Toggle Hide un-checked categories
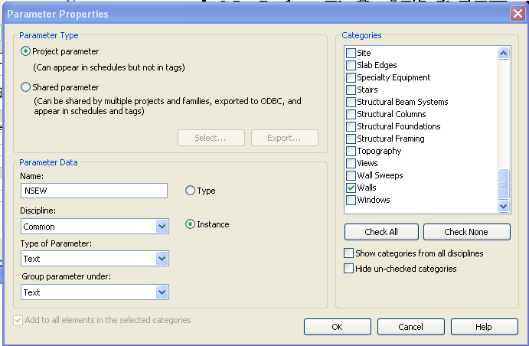This screenshot has width=529, height=346. pyautogui.click(x=350, y=269)
